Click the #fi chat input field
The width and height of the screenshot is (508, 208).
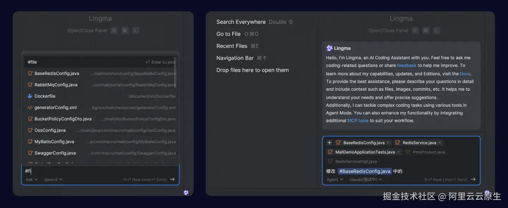pyautogui.click(x=100, y=171)
